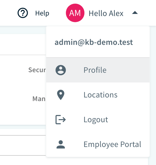Open the Profile menu item

(x=98, y=70)
